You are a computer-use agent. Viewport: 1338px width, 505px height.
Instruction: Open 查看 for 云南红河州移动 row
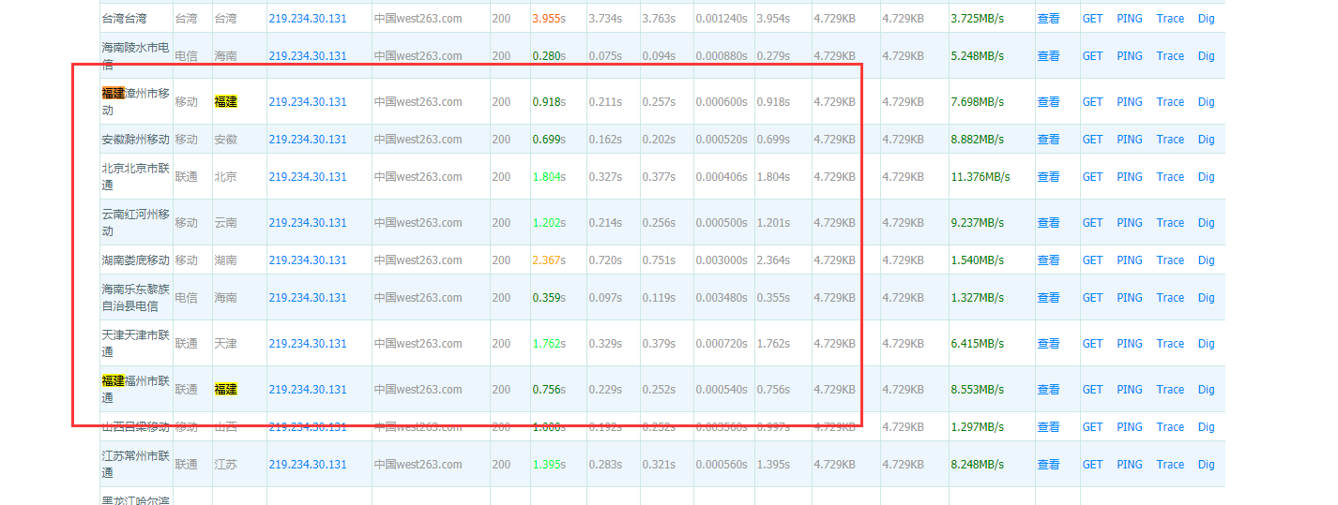point(1048,223)
